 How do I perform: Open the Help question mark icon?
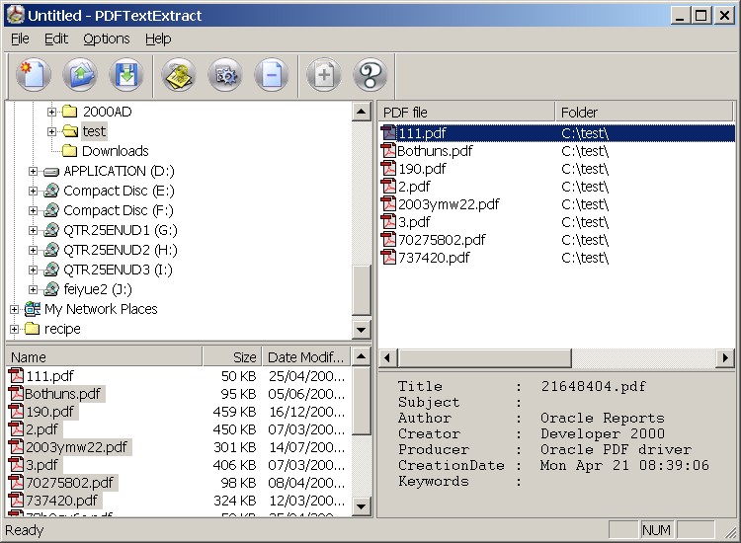tap(370, 75)
